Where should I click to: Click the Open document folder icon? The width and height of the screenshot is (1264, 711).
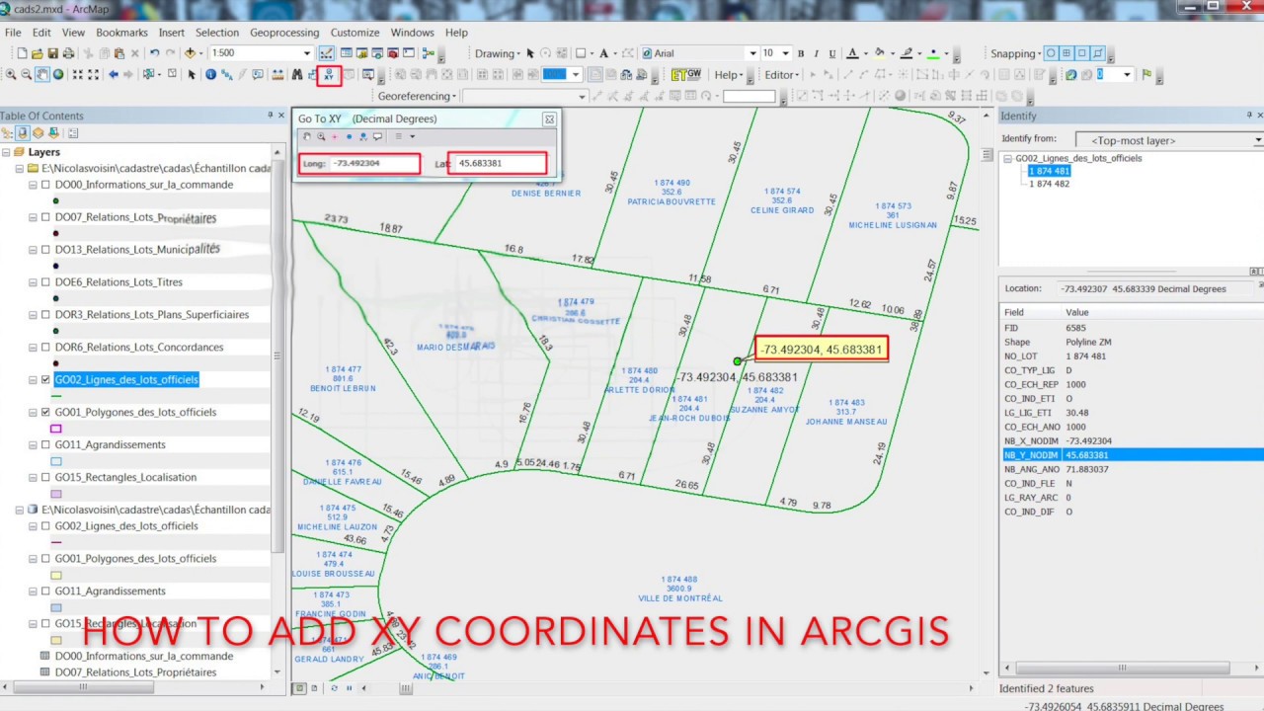pyautogui.click(x=38, y=53)
